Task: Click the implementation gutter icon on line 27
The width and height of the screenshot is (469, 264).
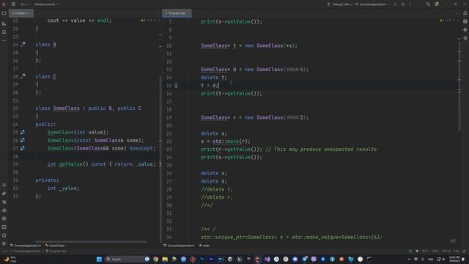Action: coord(23,148)
